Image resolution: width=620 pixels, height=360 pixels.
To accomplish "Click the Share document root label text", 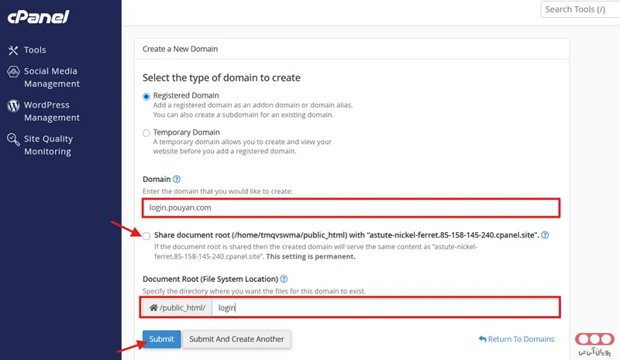I will 346,235.
